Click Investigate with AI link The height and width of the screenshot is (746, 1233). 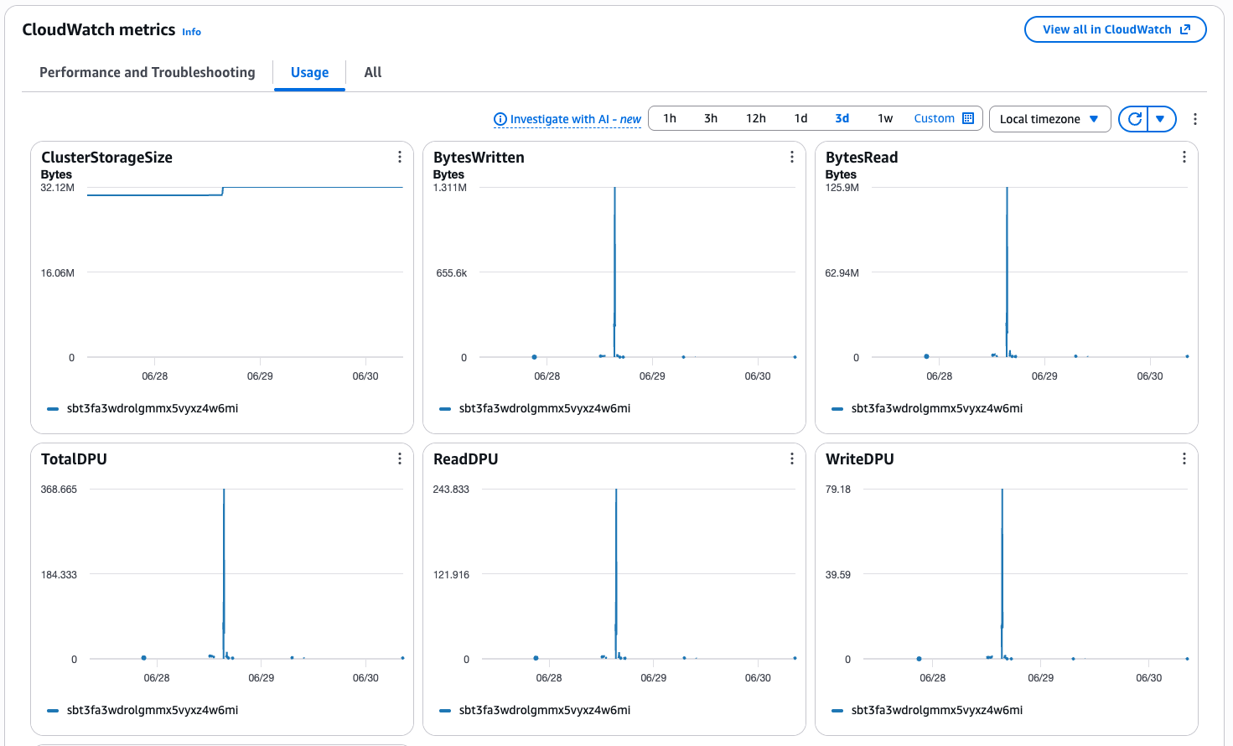[567, 119]
